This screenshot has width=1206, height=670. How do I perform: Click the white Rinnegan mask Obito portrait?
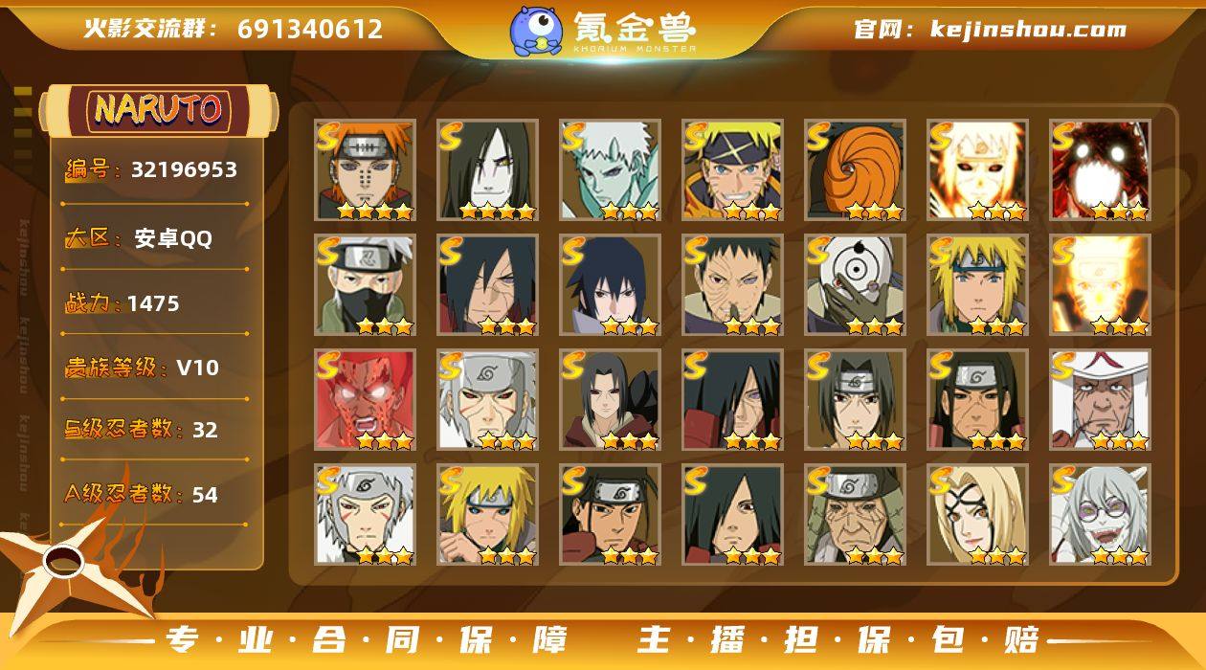pos(856,285)
